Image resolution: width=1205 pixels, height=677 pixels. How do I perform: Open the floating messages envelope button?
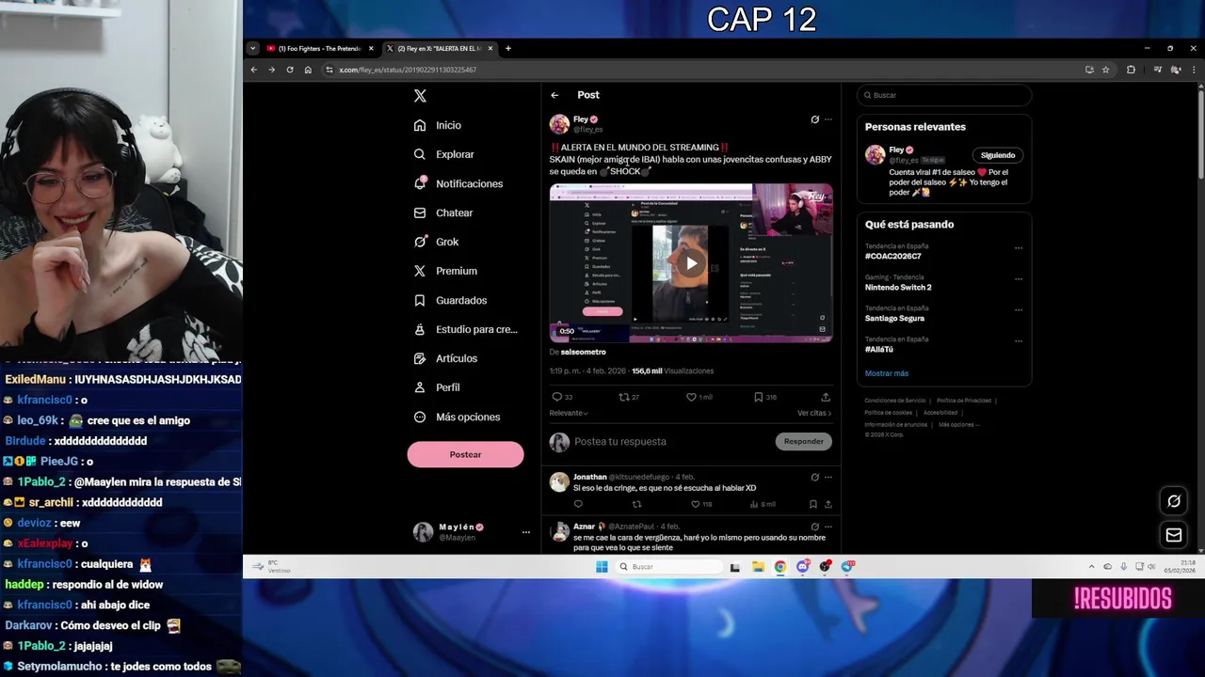pyautogui.click(x=1174, y=535)
